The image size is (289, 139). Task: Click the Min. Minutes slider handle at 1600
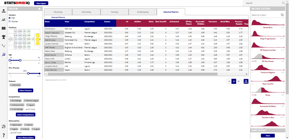click(x=28, y=74)
